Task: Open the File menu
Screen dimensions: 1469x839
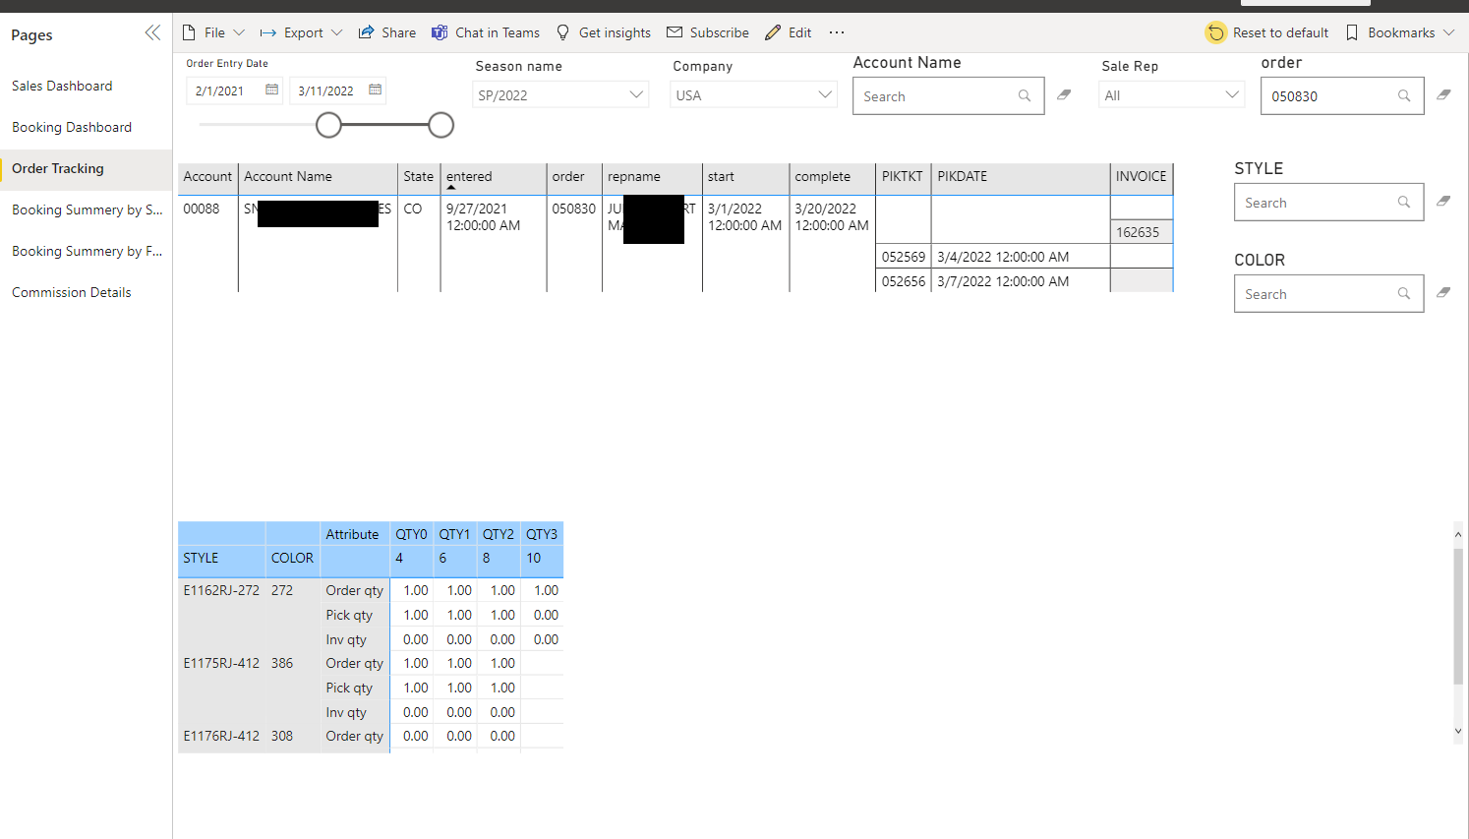Action: [x=213, y=32]
